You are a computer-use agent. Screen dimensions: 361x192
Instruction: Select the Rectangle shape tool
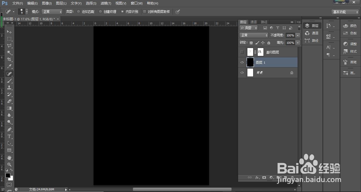click(9, 150)
